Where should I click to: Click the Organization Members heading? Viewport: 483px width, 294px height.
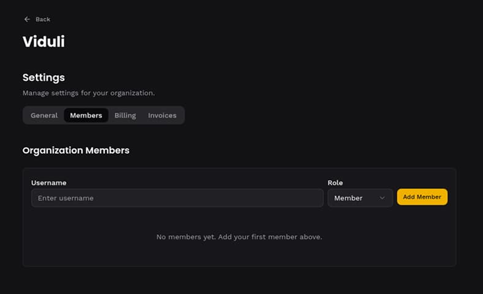click(x=76, y=150)
